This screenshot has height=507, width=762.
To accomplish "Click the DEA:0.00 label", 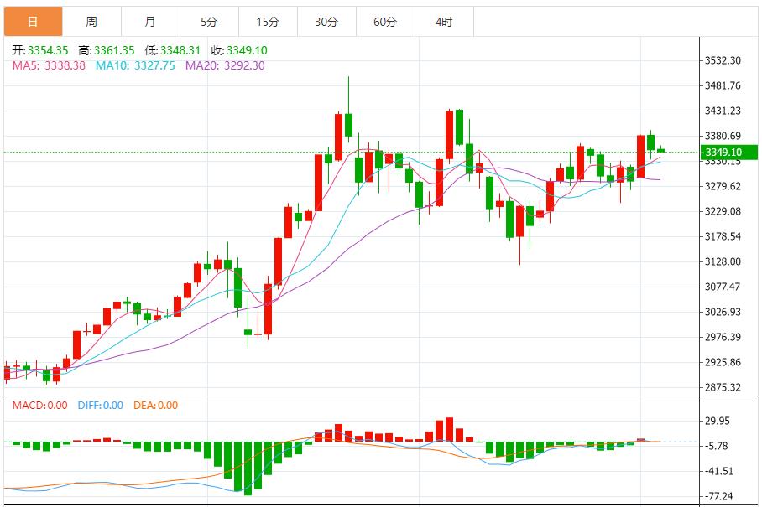I will [155, 406].
